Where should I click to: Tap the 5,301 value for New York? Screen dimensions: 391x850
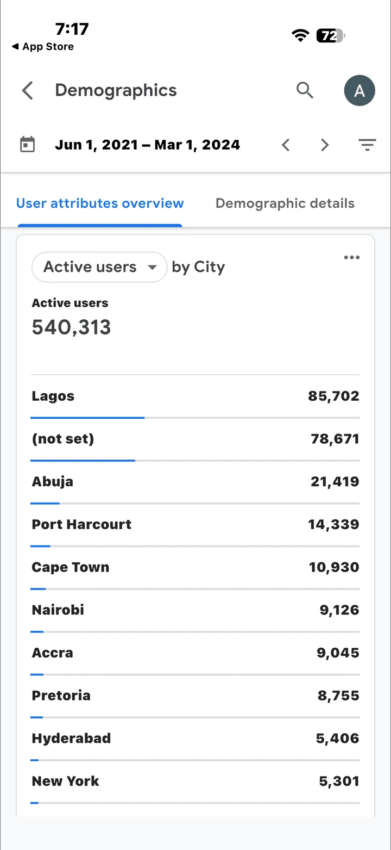click(x=339, y=781)
